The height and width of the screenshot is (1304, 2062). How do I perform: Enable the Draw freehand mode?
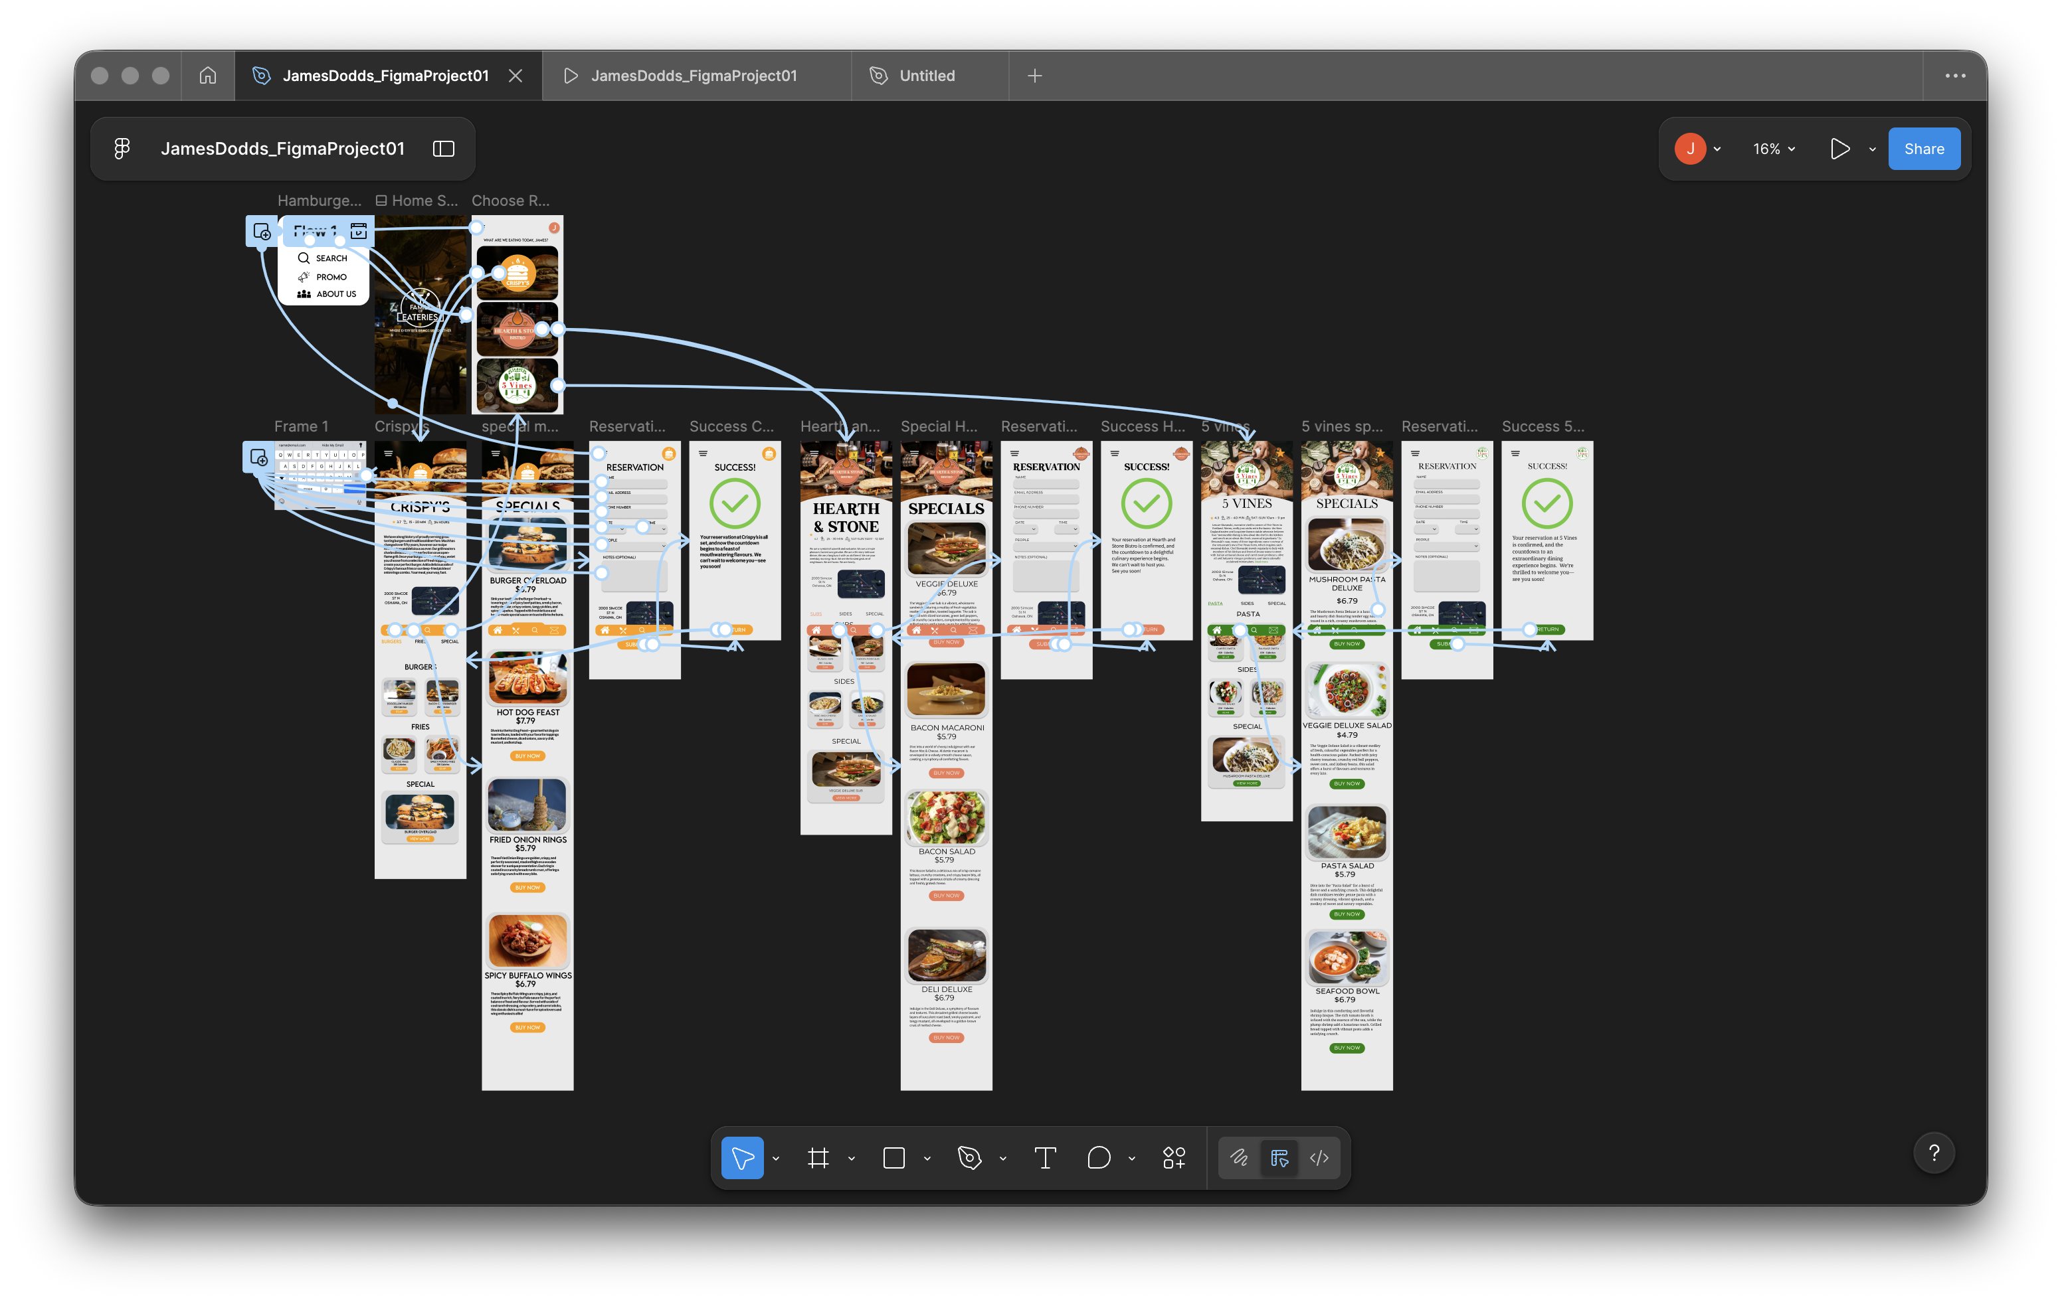1239,1158
